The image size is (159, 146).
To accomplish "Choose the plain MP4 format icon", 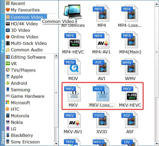I will click(101, 13).
